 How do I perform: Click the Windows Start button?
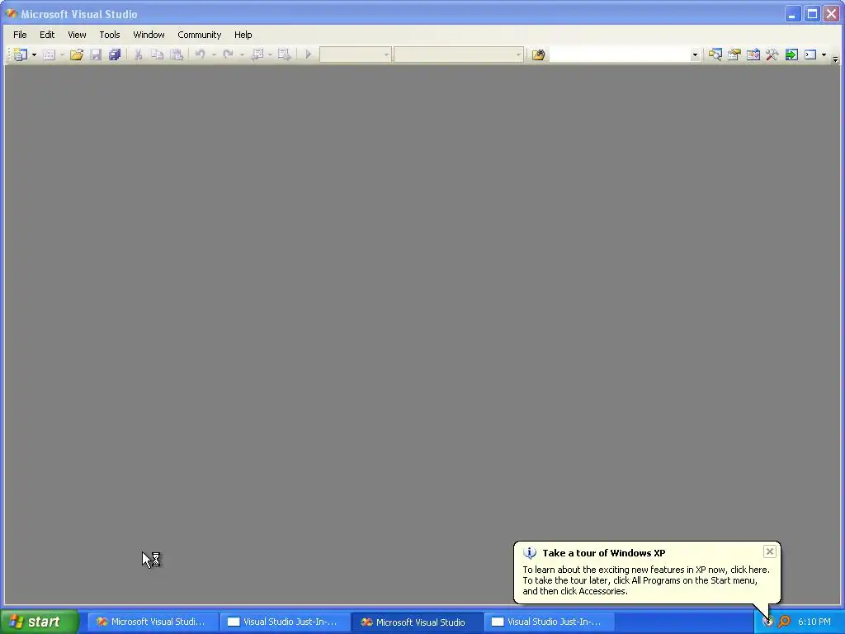40,622
